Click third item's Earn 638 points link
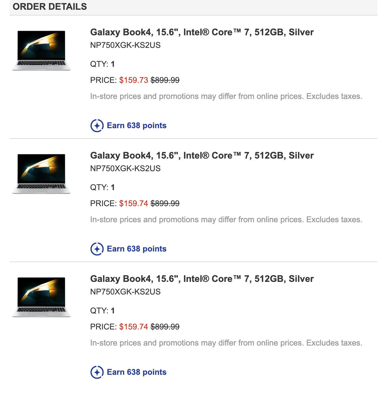Viewport: 383px width, 394px height. tap(137, 372)
